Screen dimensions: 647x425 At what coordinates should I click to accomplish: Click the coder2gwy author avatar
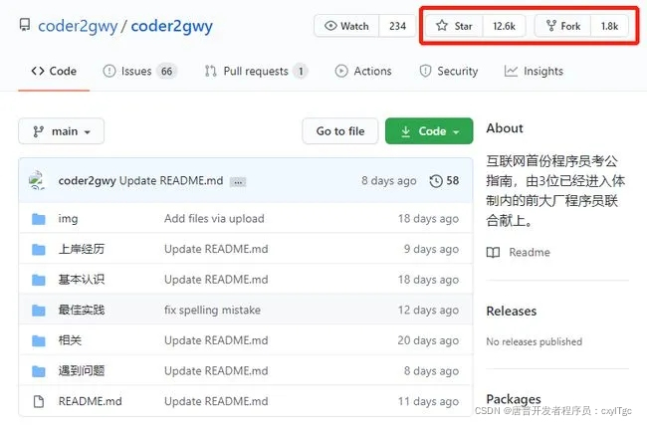tap(37, 180)
